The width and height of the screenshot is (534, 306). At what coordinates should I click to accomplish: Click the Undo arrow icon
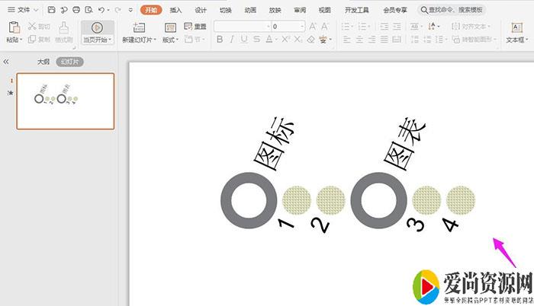point(102,10)
